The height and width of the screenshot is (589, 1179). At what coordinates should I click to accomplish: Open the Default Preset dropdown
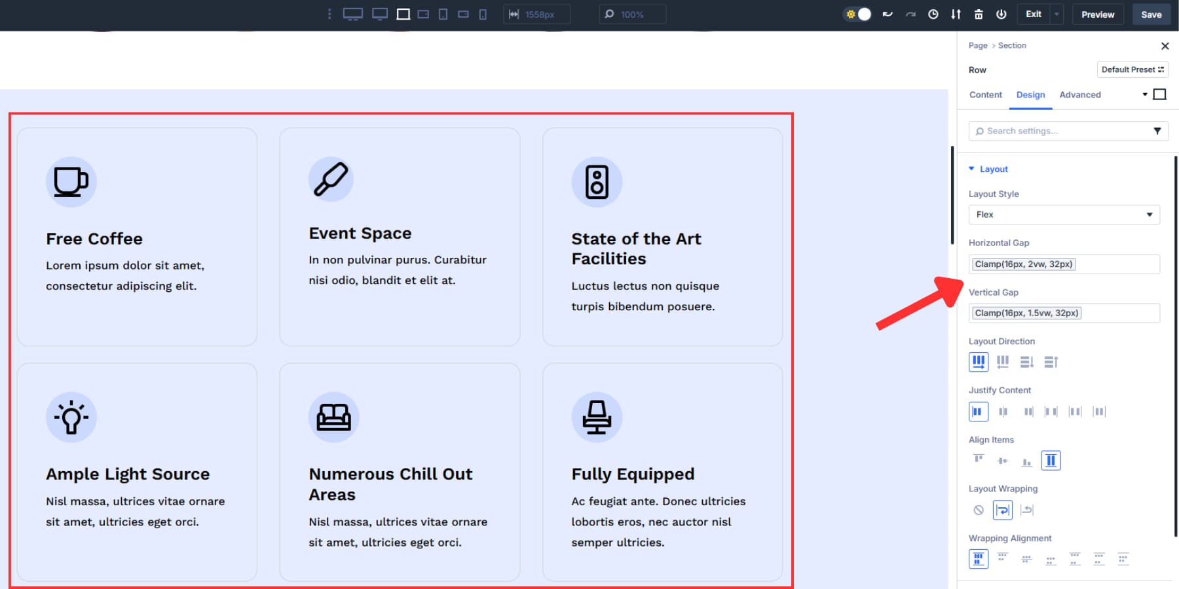click(1132, 69)
